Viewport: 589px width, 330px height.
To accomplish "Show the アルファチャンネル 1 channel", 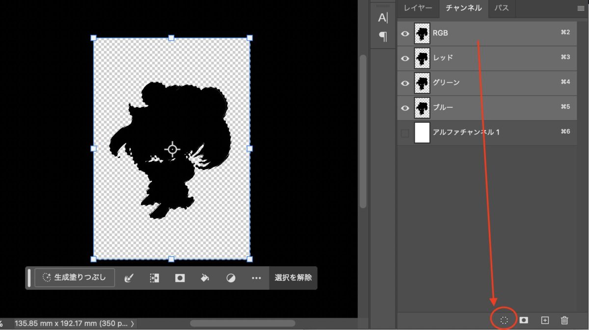I will point(405,133).
